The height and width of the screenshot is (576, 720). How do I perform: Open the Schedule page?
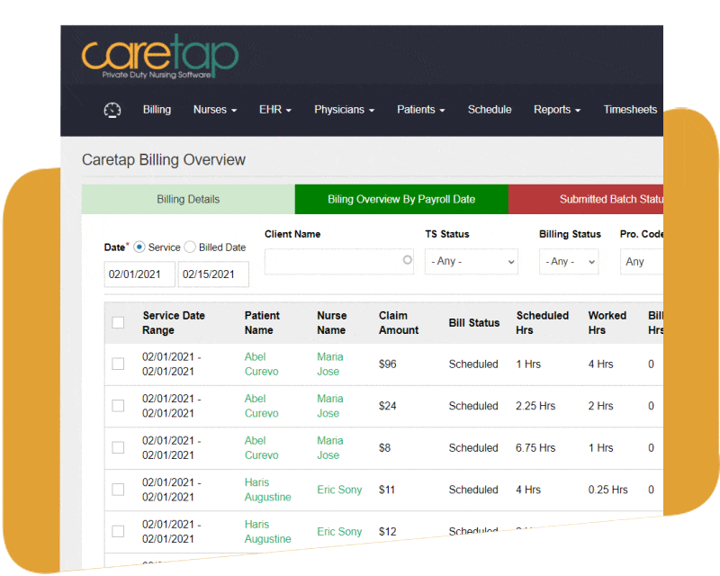click(490, 110)
